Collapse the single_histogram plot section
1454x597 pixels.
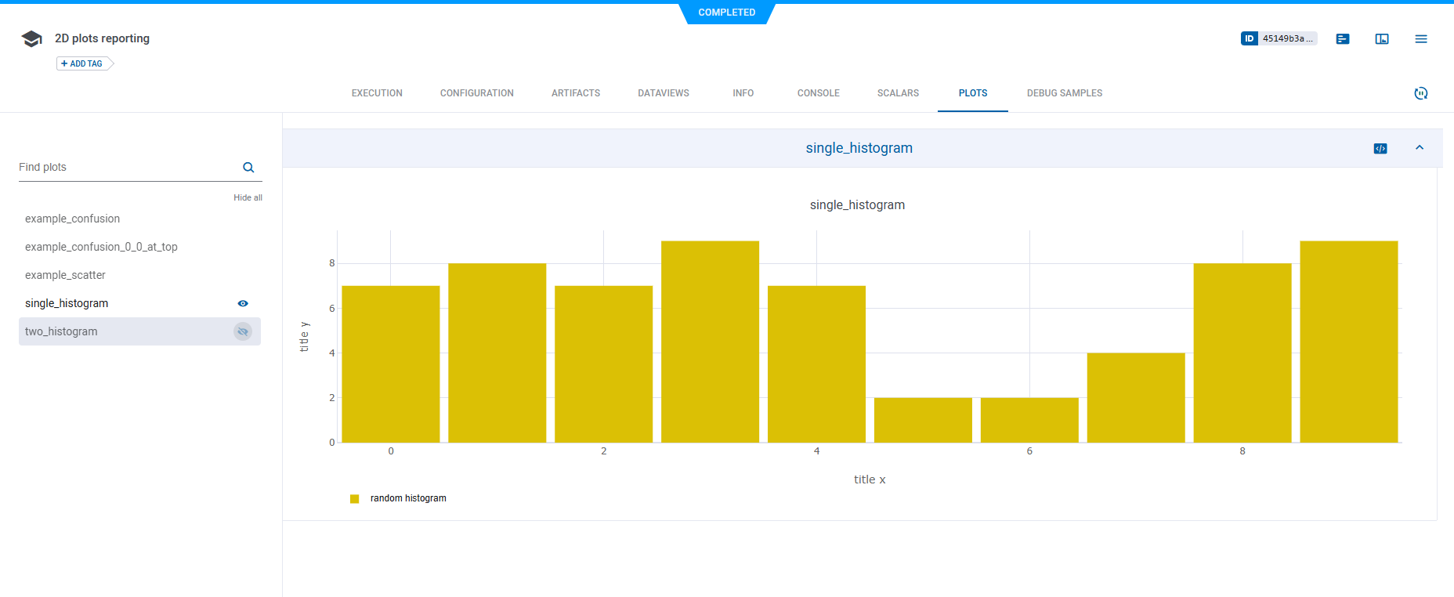tap(1420, 148)
